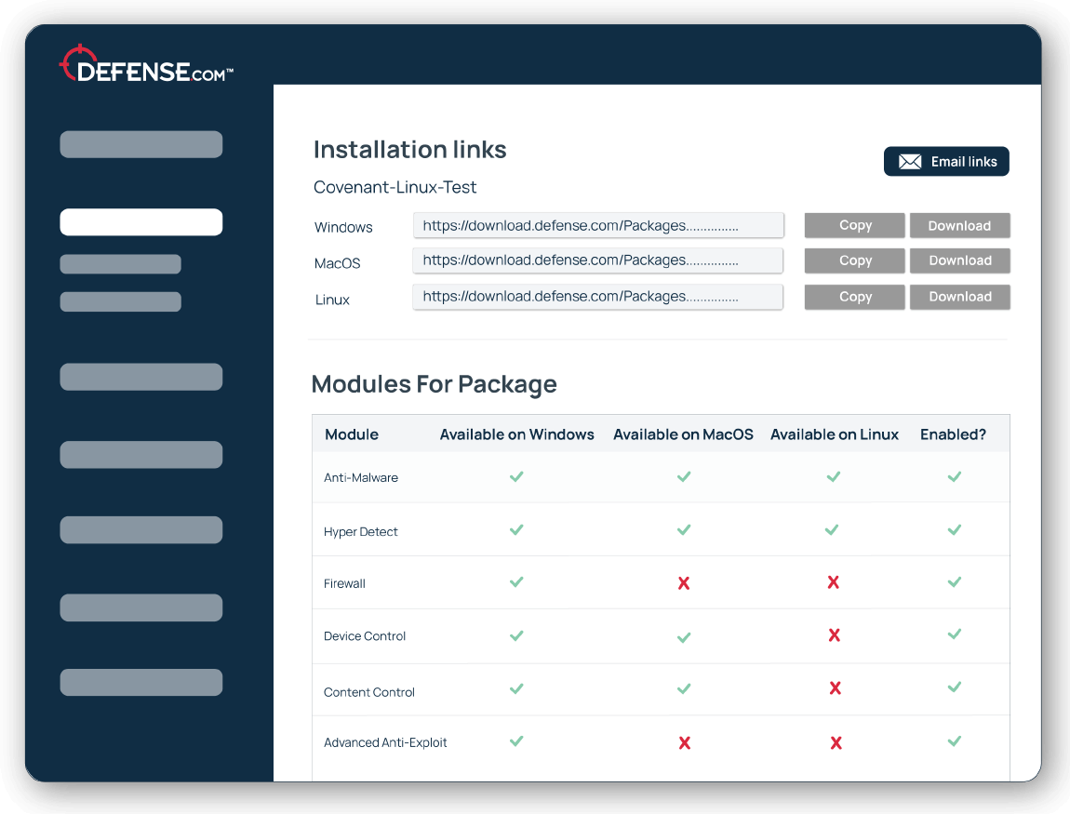Click the envelope icon on Email links button

click(x=908, y=161)
